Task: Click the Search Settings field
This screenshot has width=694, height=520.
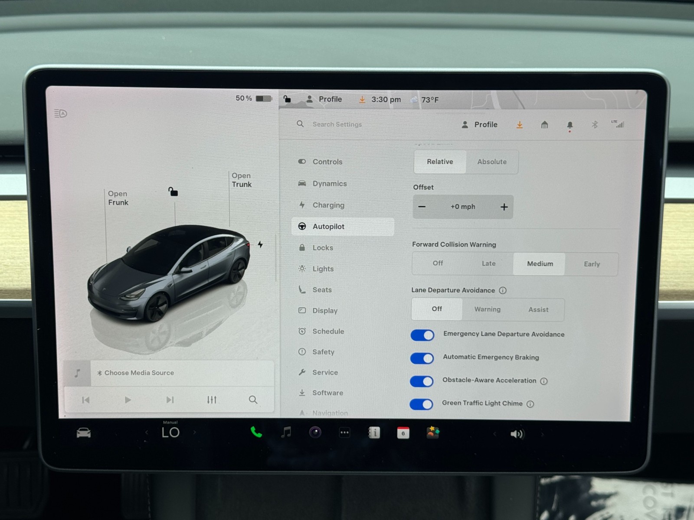Action: 337,124
